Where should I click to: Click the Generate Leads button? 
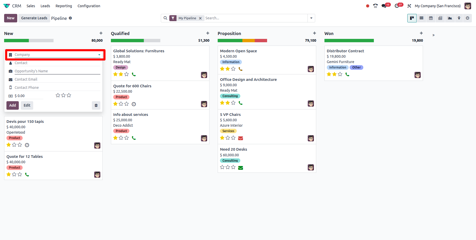pyautogui.click(x=34, y=18)
